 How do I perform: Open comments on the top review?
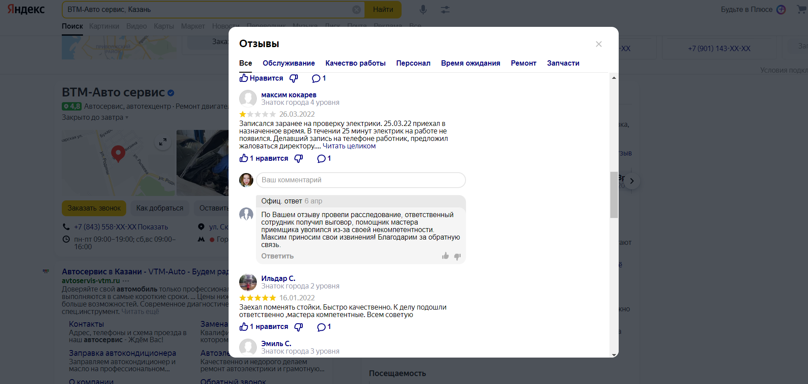319,78
